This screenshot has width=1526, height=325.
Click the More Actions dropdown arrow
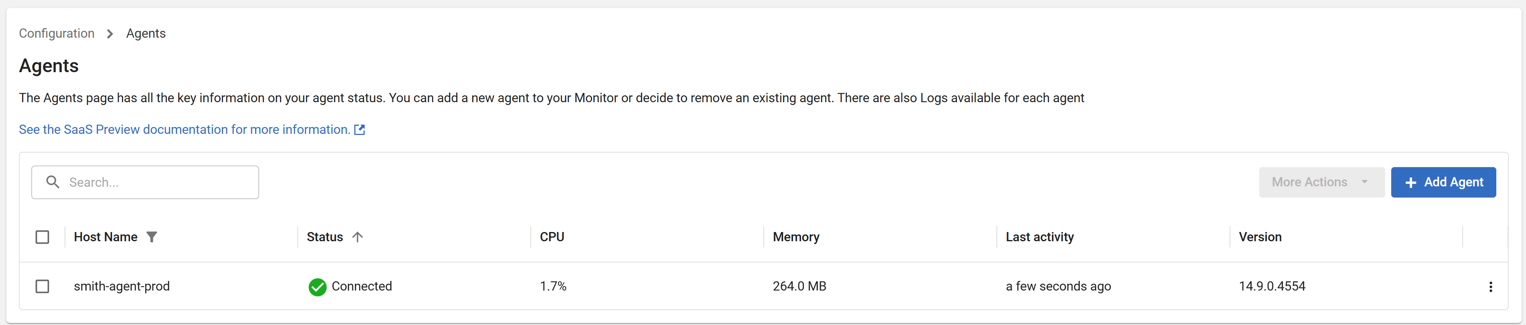tap(1365, 182)
